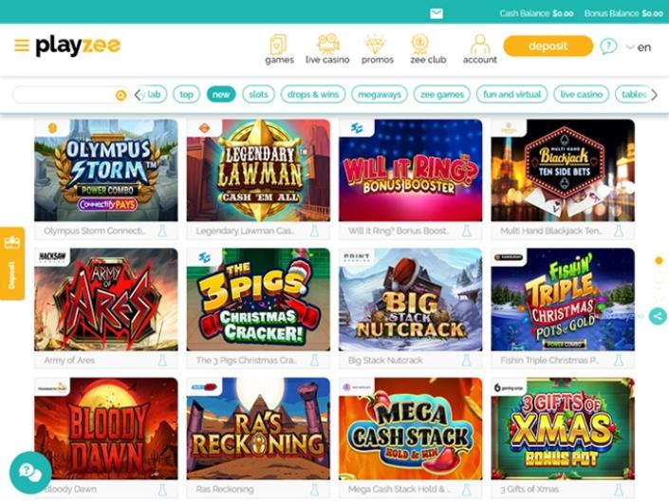Show previous categories with left arrow

click(x=138, y=95)
